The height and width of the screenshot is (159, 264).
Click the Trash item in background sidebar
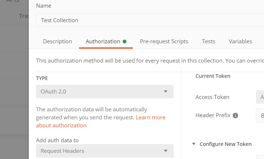(24, 16)
